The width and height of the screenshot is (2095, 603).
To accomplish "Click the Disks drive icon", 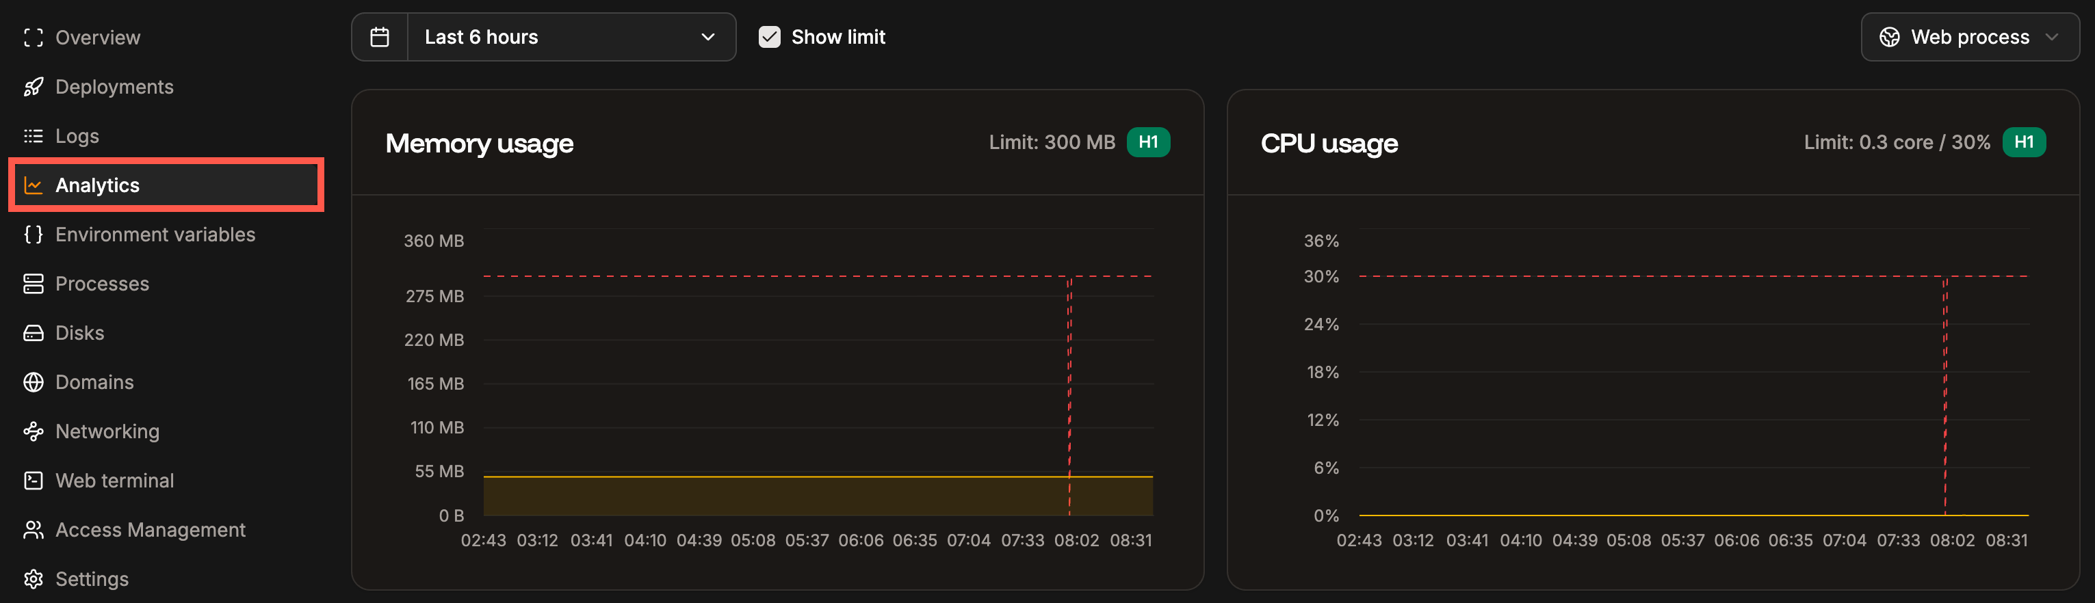I will [x=34, y=332].
